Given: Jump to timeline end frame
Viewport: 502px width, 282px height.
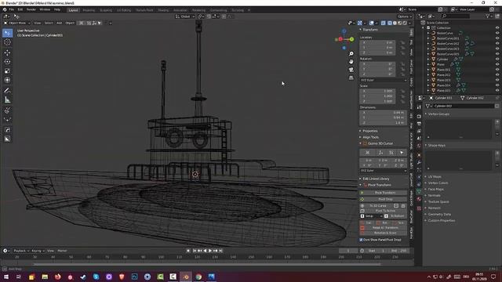Looking at the screenshot, I should click(x=220, y=251).
